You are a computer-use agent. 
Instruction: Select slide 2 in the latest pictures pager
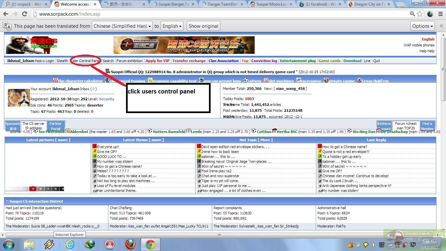(33, 189)
